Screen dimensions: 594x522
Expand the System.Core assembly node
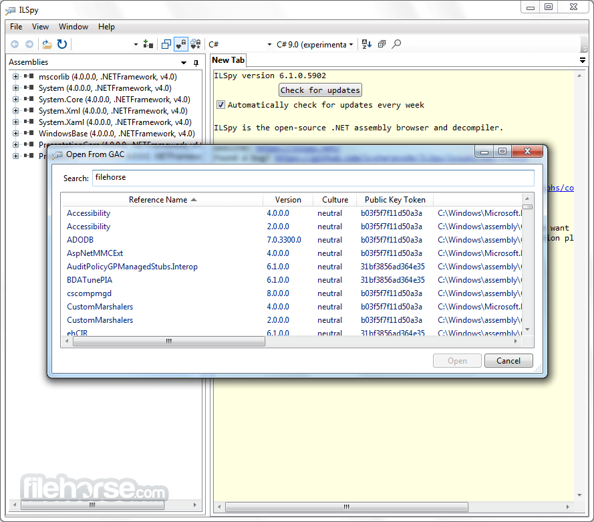pyautogui.click(x=15, y=99)
